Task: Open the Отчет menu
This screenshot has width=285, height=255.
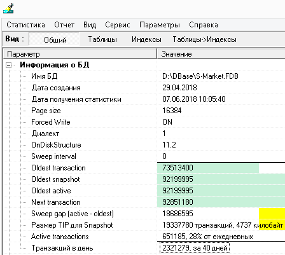Action: (64, 25)
